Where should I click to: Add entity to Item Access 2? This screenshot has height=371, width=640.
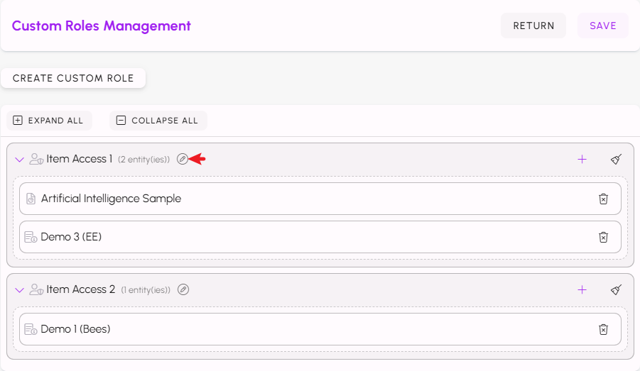coord(582,289)
